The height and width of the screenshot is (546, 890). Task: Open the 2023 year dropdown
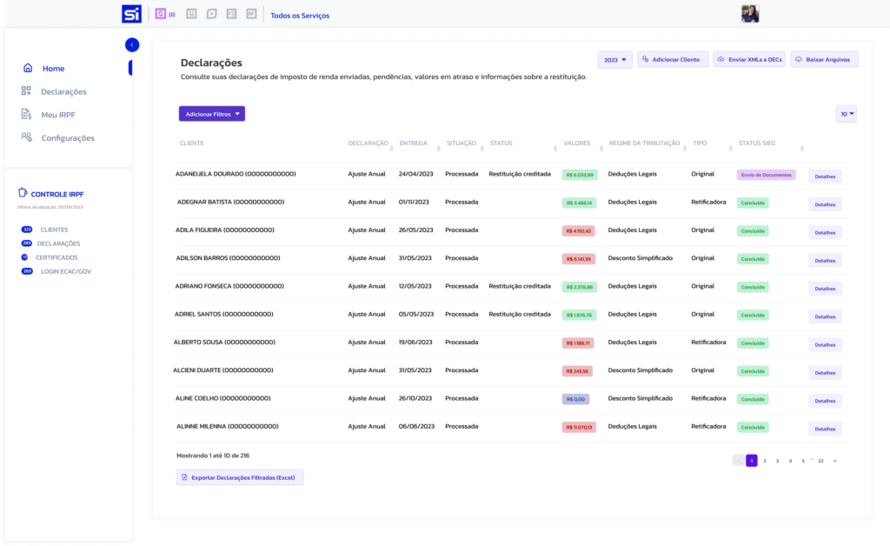[x=614, y=60]
